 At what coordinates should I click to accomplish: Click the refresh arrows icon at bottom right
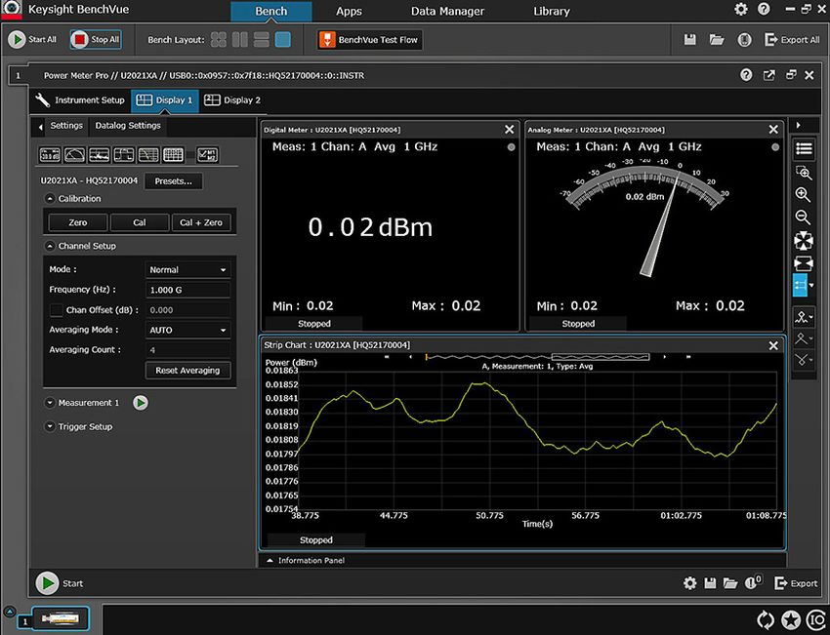[766, 619]
